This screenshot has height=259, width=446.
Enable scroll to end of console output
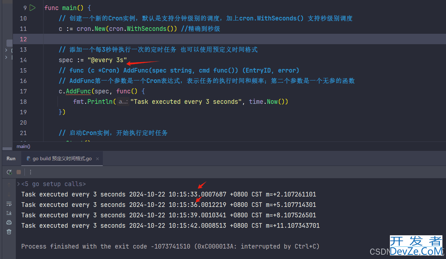(9, 213)
